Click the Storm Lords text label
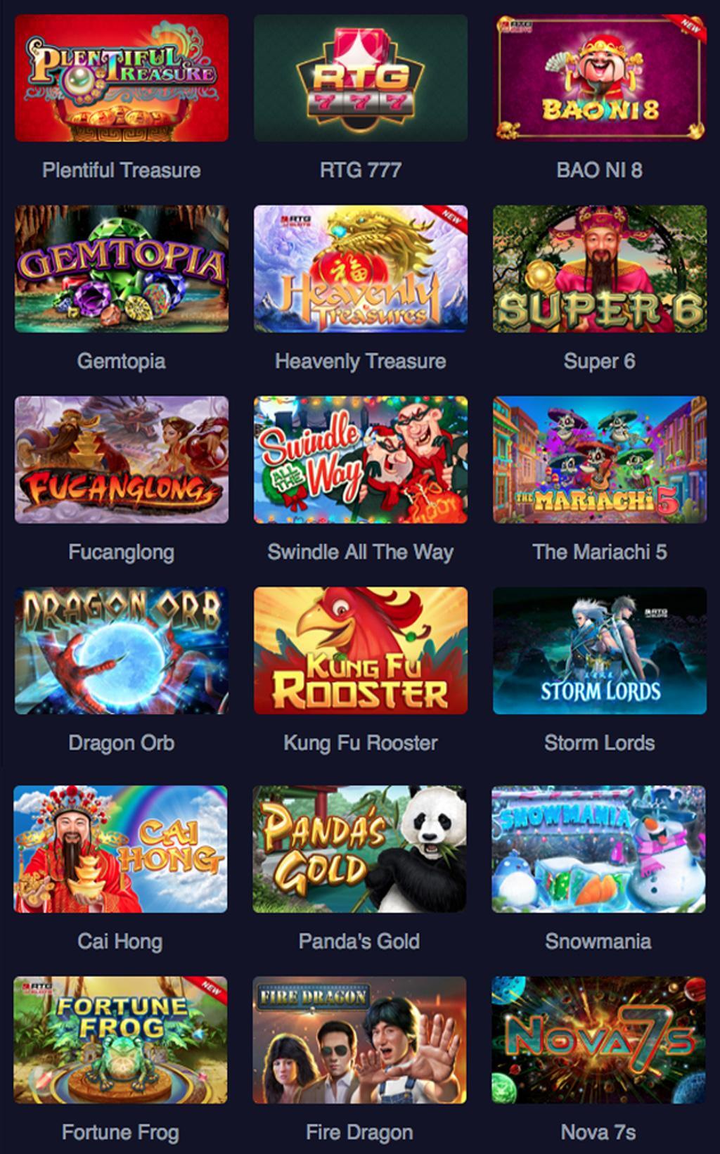Screen dimensions: 720x1154 click(x=600, y=743)
